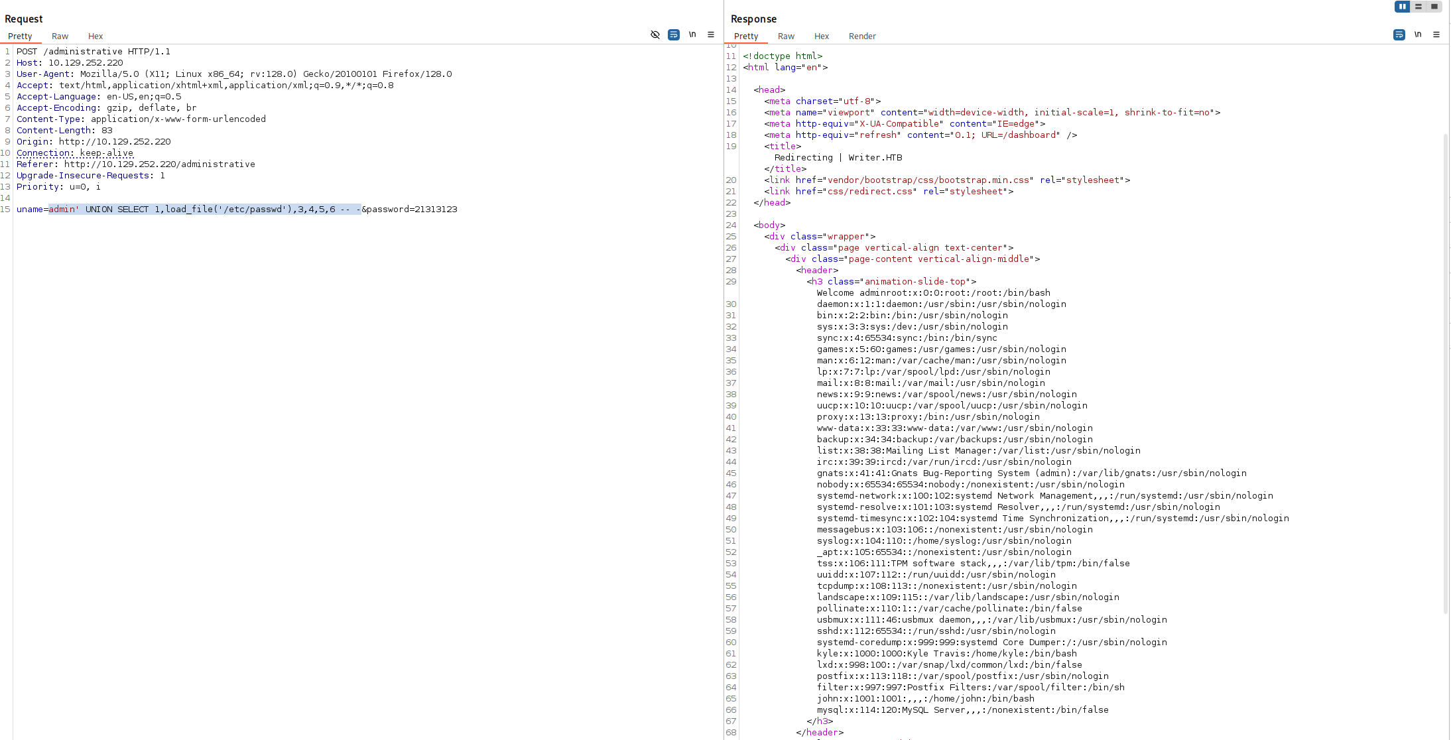Switch Response view to Hex tab

coord(822,36)
